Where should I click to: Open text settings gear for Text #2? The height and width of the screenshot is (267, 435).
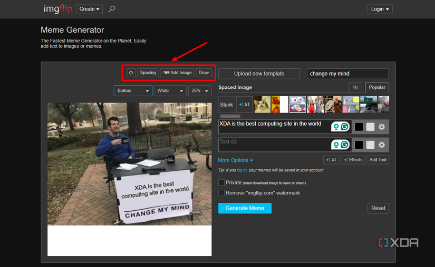click(382, 145)
